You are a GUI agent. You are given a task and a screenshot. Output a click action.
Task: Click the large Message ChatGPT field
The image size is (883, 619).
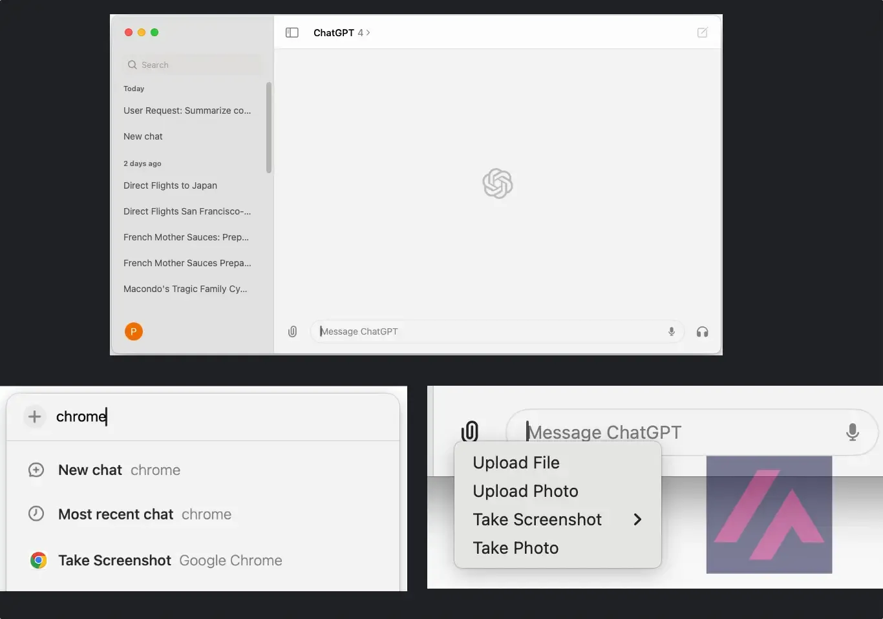pyautogui.click(x=692, y=432)
